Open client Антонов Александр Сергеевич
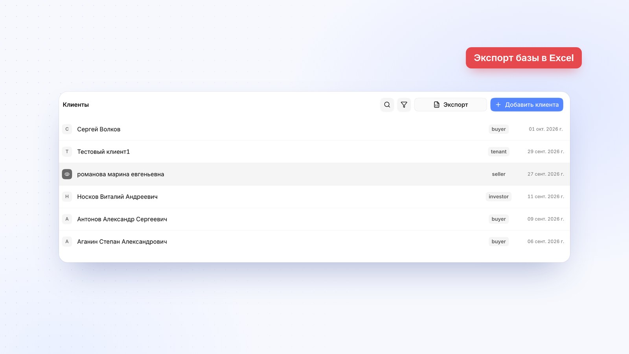The width and height of the screenshot is (629, 354). click(122, 219)
